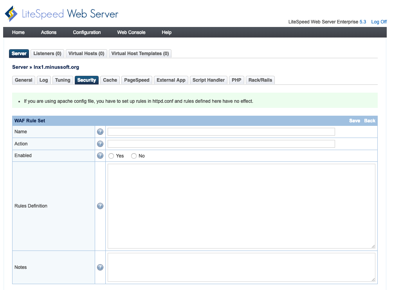Switch to the Virtual Hosts (0) tab

pyautogui.click(x=86, y=54)
